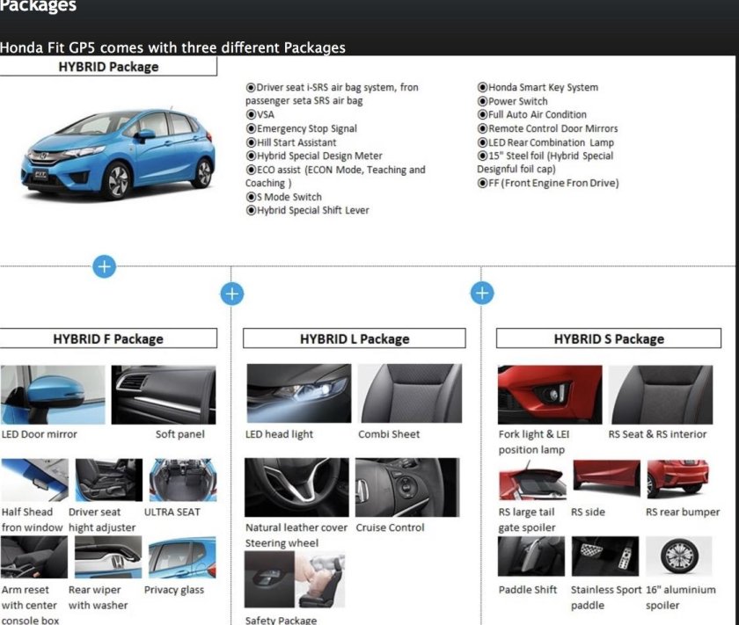The width and height of the screenshot is (739, 625).
Task: Expand details under the HYBRID Package with plus button
Action: 103,266
